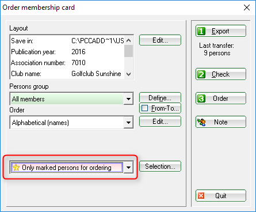This screenshot has width=256, height=212.
Task: Expand the Order sorting dropdown arrow
Action: [128, 123]
